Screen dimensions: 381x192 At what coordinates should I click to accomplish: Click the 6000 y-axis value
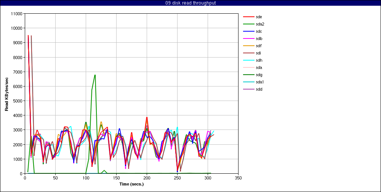(18, 86)
